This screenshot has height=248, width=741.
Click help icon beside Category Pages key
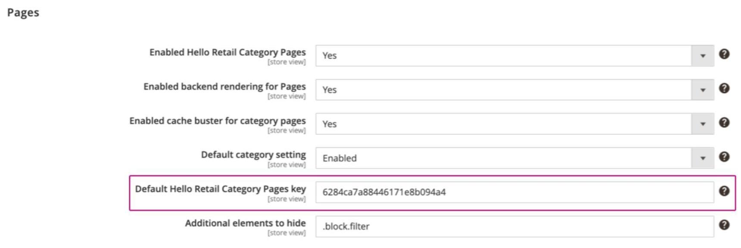(724, 191)
